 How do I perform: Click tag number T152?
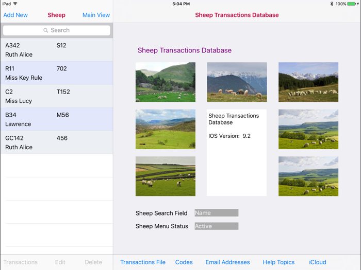[63, 92]
